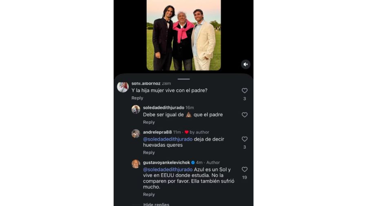Open the gustavoyankelevichok username link
The width and height of the screenshot is (367, 206).
point(166,162)
